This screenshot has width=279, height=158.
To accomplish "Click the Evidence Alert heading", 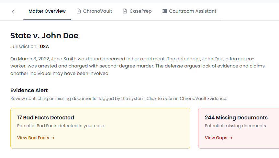I will [x=29, y=91].
